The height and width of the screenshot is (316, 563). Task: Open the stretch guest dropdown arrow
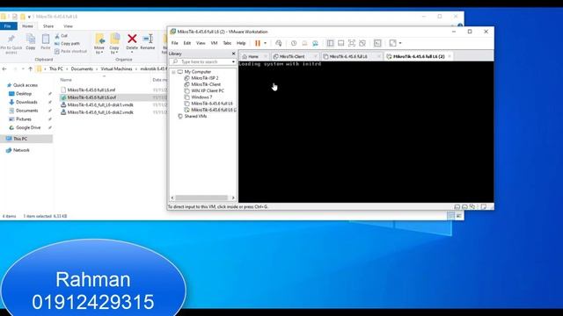pos(400,43)
